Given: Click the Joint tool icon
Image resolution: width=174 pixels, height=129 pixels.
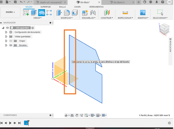Looking at the screenshot, I should (x=93, y=13).
